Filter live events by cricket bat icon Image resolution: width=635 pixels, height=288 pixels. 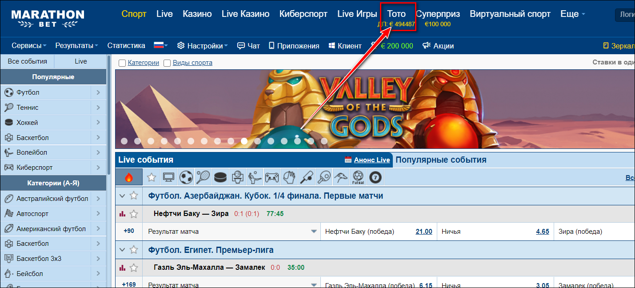tap(306, 177)
